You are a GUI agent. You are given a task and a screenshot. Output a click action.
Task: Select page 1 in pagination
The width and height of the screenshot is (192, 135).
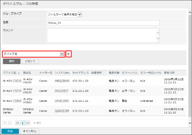(23, 123)
